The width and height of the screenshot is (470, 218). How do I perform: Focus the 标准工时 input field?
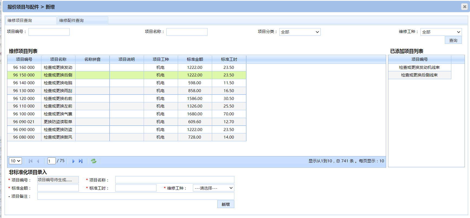[x=136, y=188]
